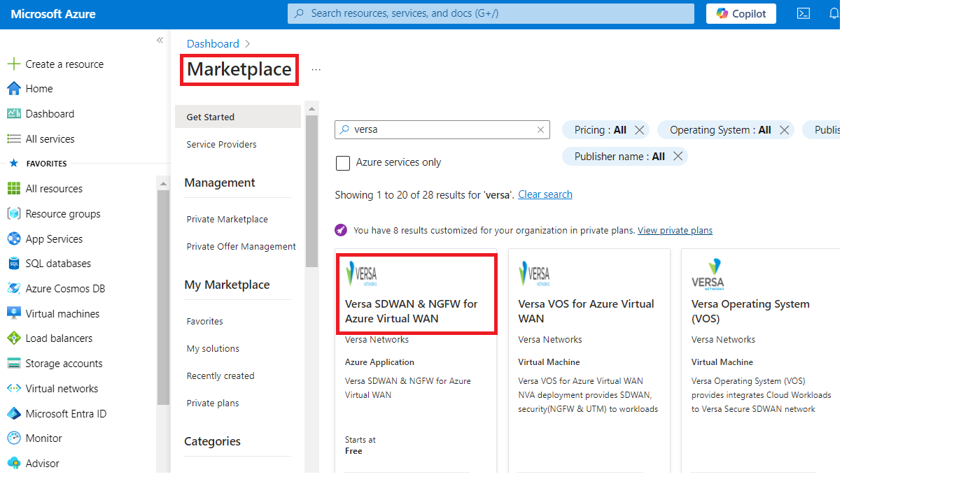This screenshot has height=479, width=968.
Task: Click the Marketplace search field containing versa
Action: [443, 129]
